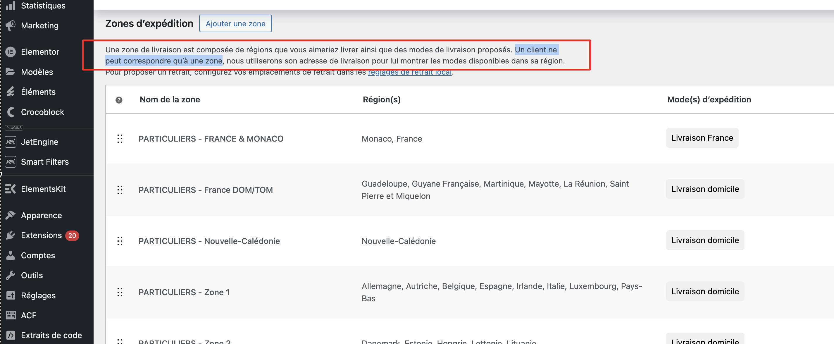Click the Marketing megaphone icon
This screenshot has width=834, height=344.
tap(11, 25)
